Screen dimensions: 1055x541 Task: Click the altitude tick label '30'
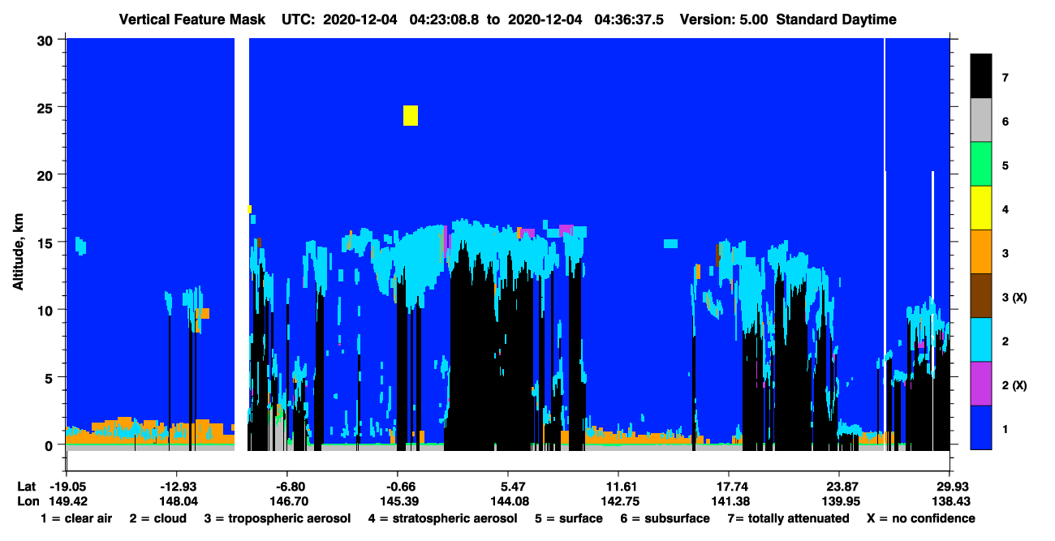(x=45, y=40)
